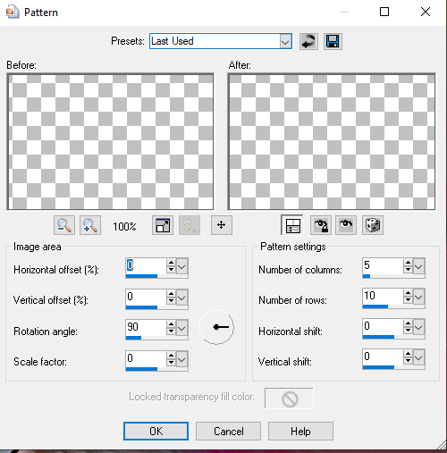Save preset with the floppy disk icon
Image resolution: width=447 pixels, height=453 pixels.
point(333,41)
